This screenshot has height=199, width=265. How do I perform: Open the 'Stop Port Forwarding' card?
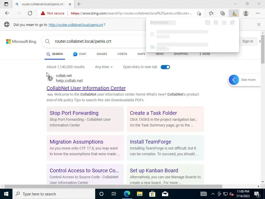click(85, 119)
